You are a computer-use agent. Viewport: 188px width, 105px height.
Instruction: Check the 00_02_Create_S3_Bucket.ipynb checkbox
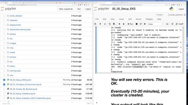coord(4,89)
